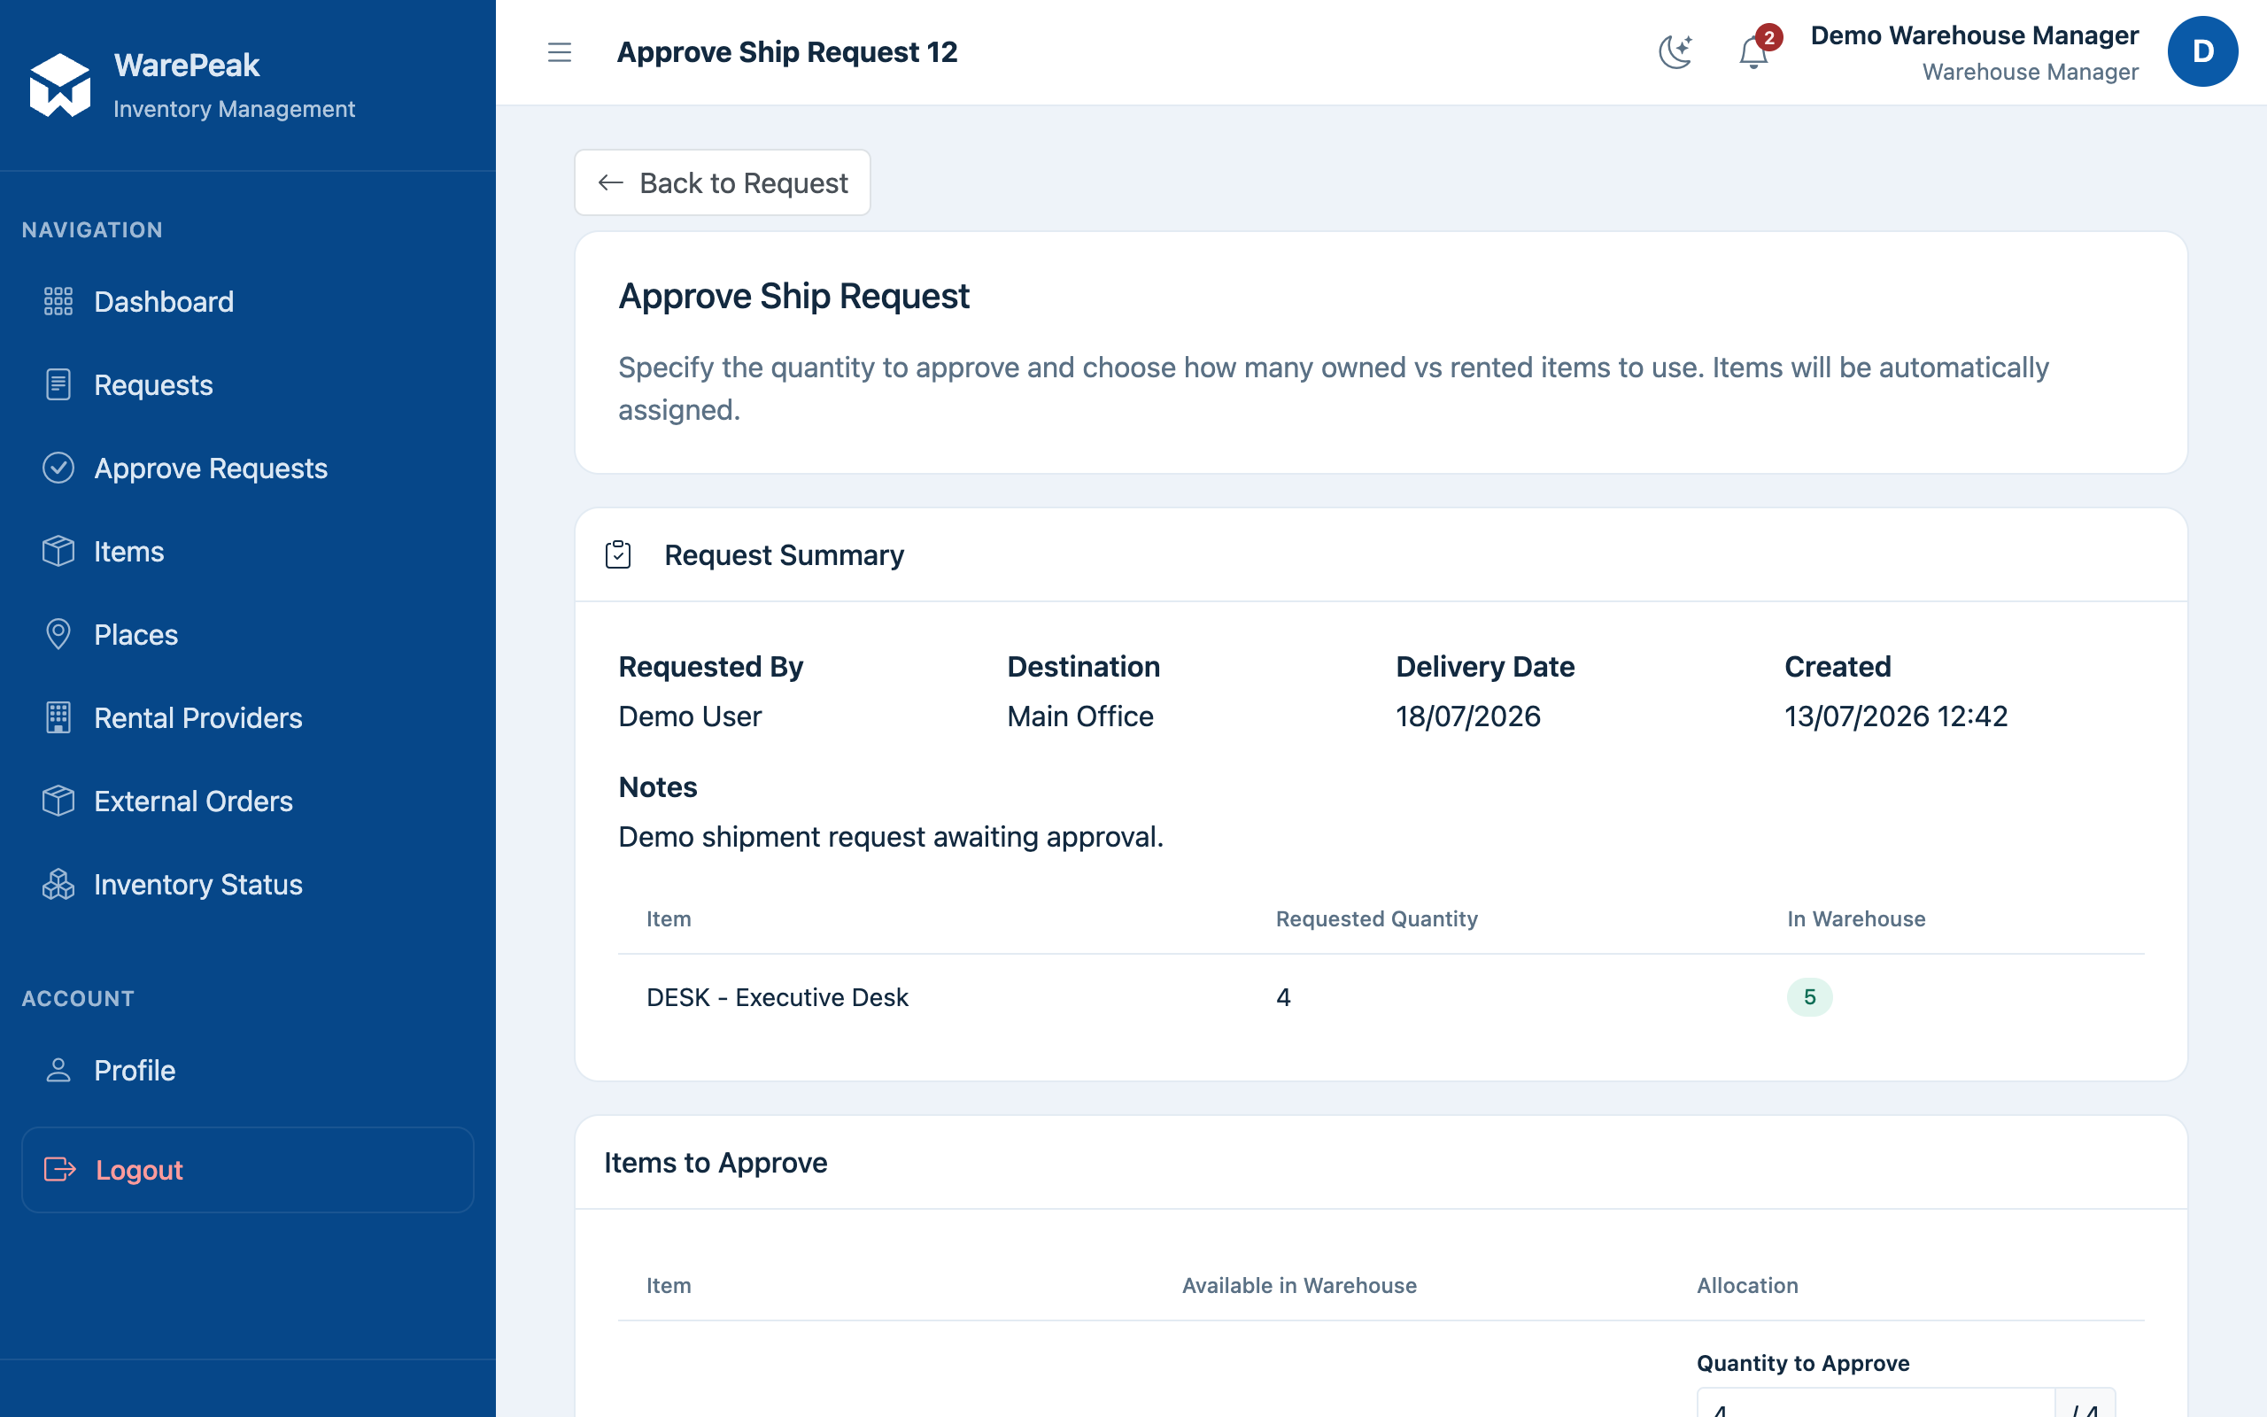This screenshot has height=1417, width=2267.
Task: Click the External Orders package icon
Action: [58, 801]
